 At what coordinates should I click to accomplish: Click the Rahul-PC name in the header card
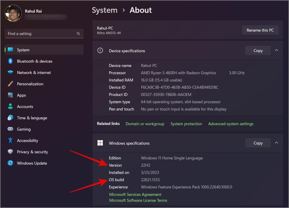pyautogui.click(x=105, y=28)
